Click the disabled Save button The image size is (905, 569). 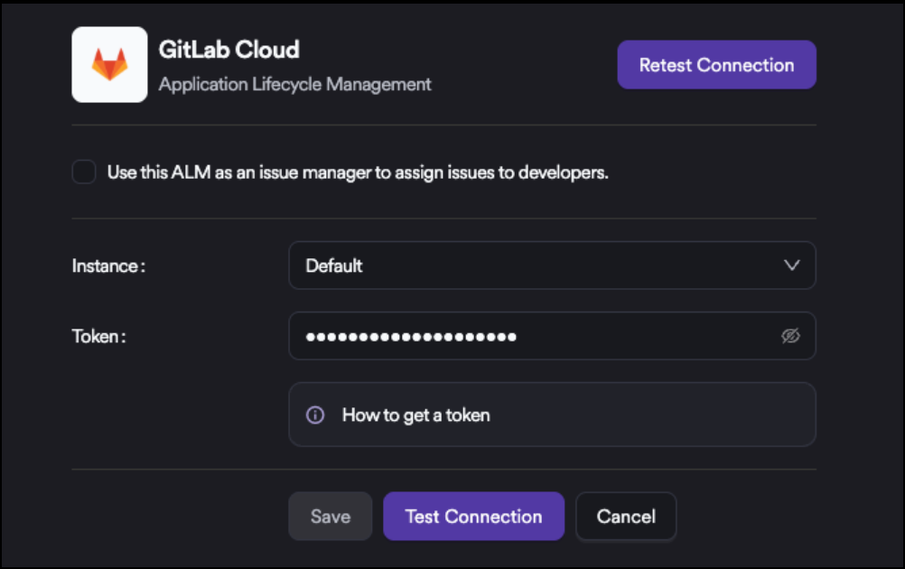click(330, 517)
